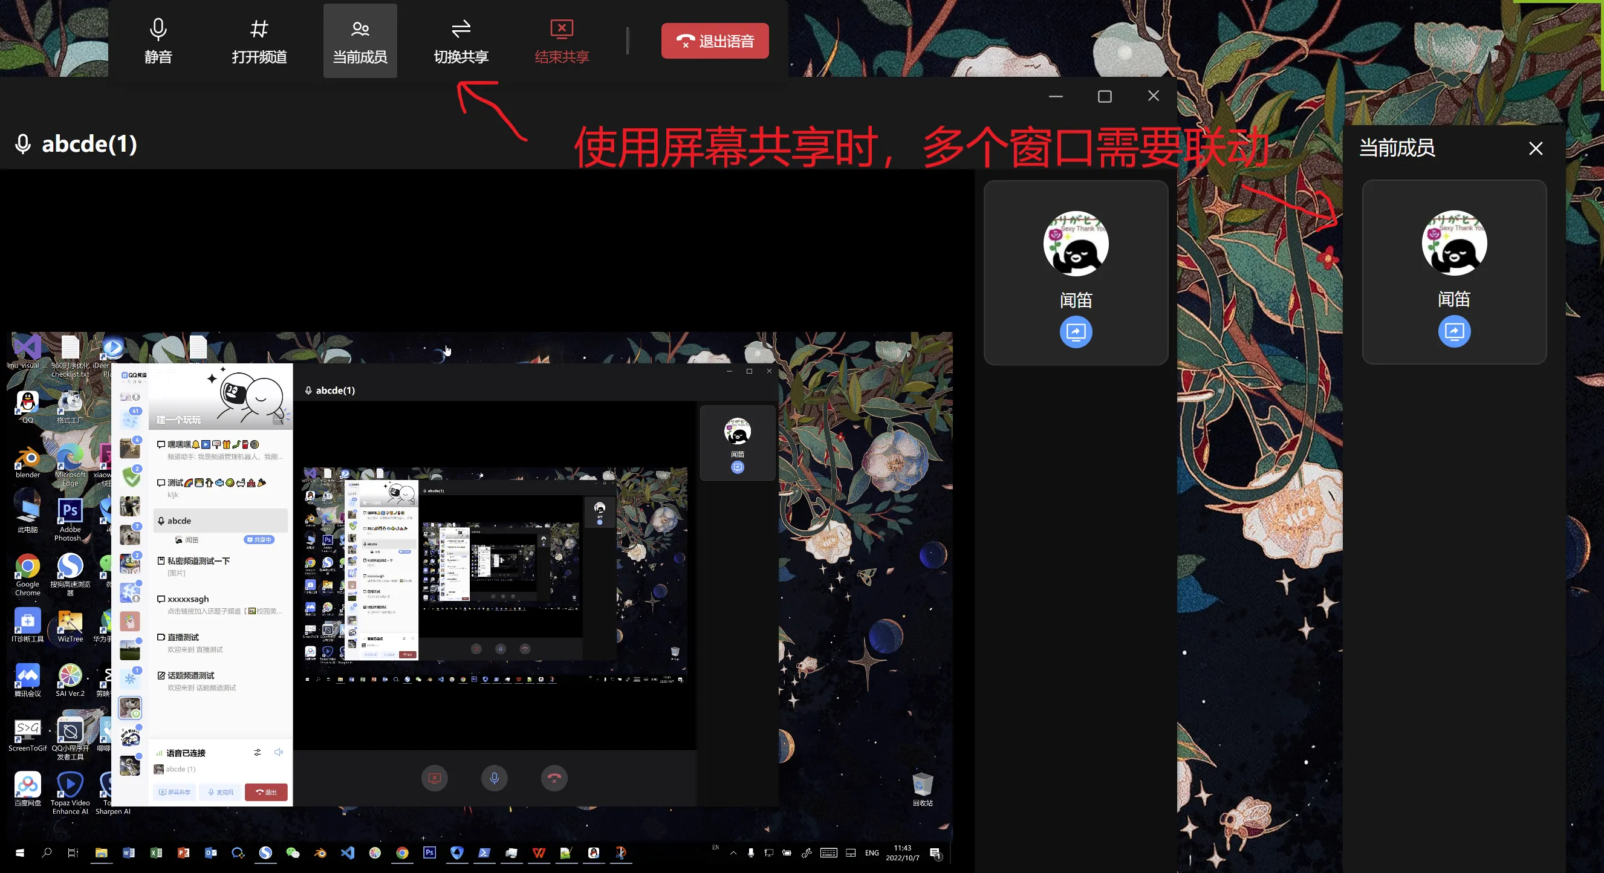This screenshot has height=873, width=1604.
Task: Open the 话题频道测试 channel
Action: coord(190,676)
